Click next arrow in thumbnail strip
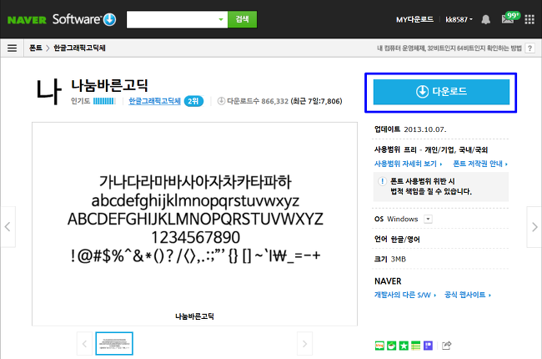Viewport: 542px width, 359px height. pos(304,344)
